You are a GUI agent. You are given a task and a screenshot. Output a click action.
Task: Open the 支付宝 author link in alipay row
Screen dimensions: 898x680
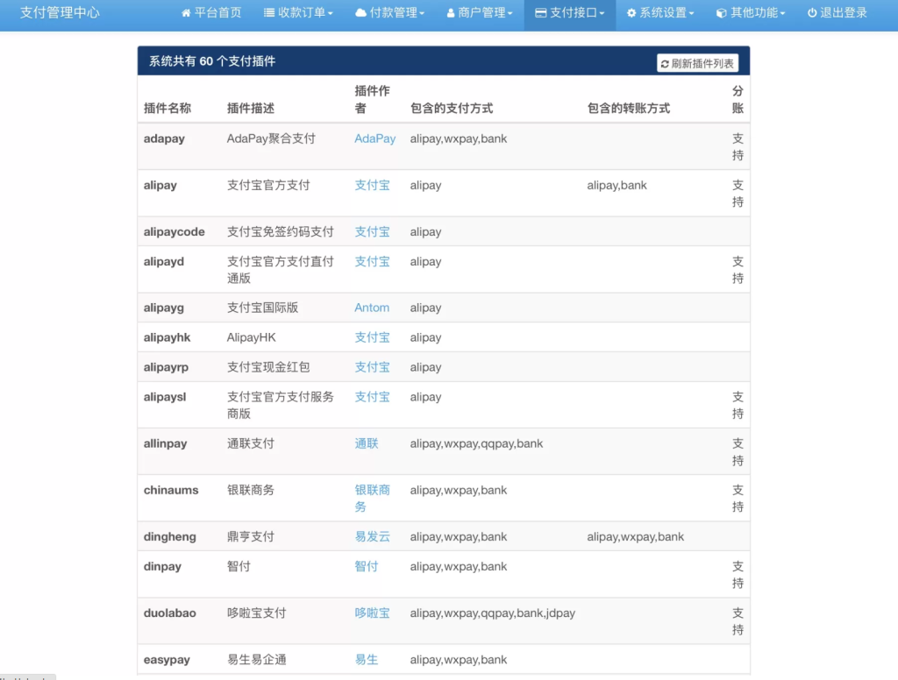(372, 186)
